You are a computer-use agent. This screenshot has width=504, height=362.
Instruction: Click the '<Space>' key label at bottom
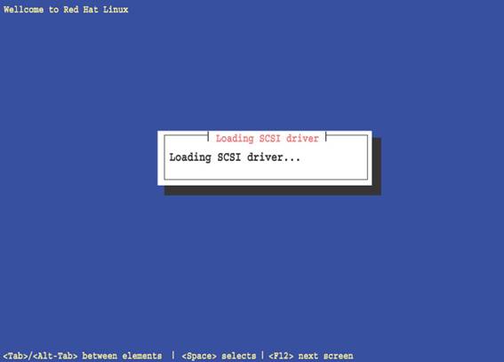199,356
